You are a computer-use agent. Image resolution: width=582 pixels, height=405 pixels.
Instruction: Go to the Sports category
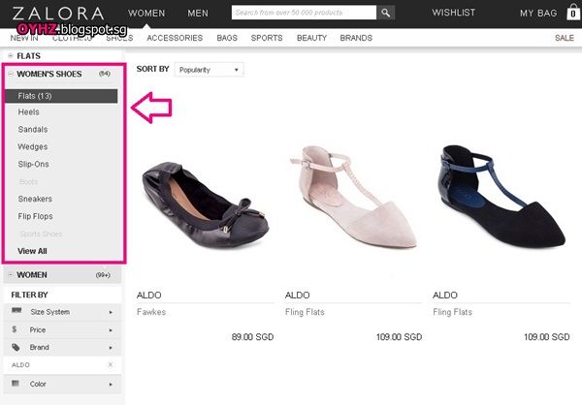(267, 38)
